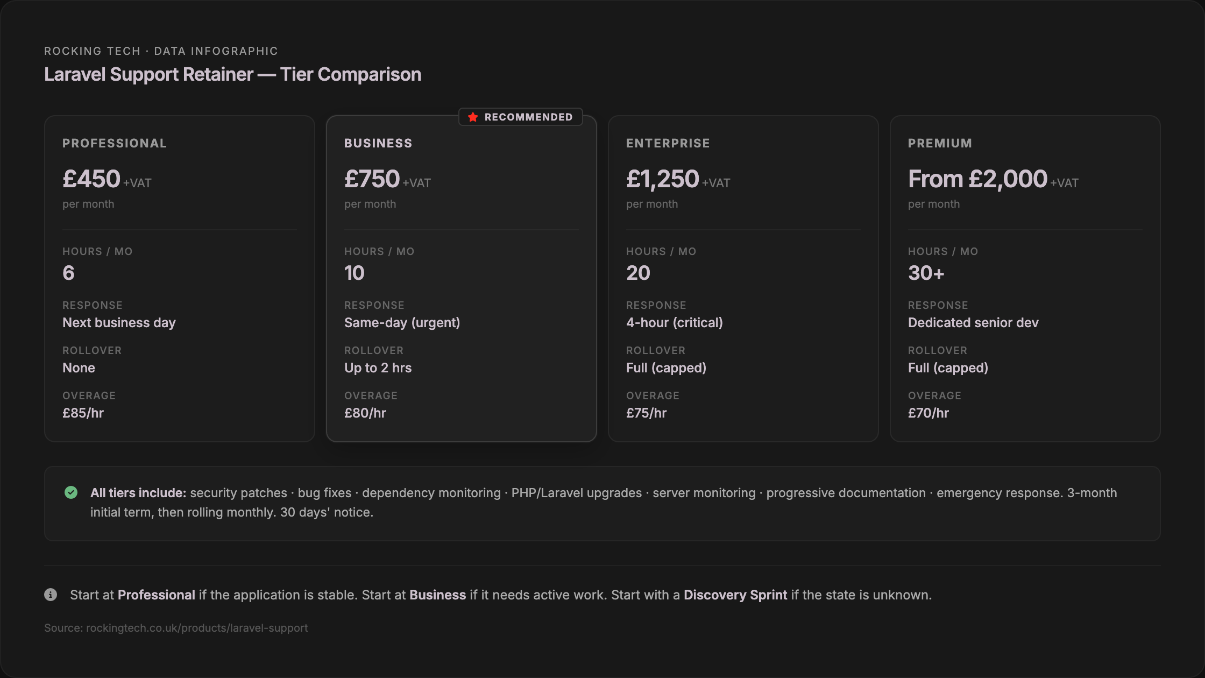The width and height of the screenshot is (1205, 678).
Task: Click the £450 price
Action: point(91,179)
